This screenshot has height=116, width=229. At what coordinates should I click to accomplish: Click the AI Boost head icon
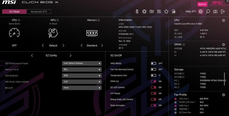[53, 33]
